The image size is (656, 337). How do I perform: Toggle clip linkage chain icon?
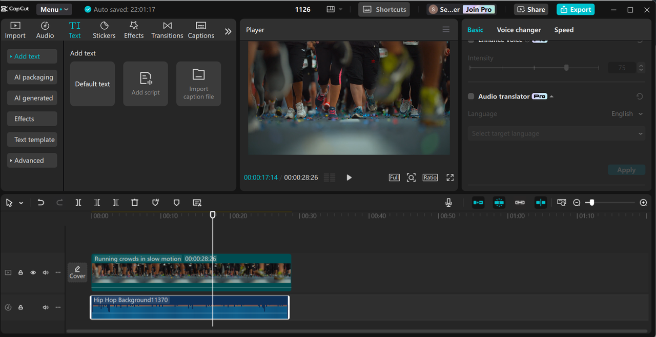(520, 203)
